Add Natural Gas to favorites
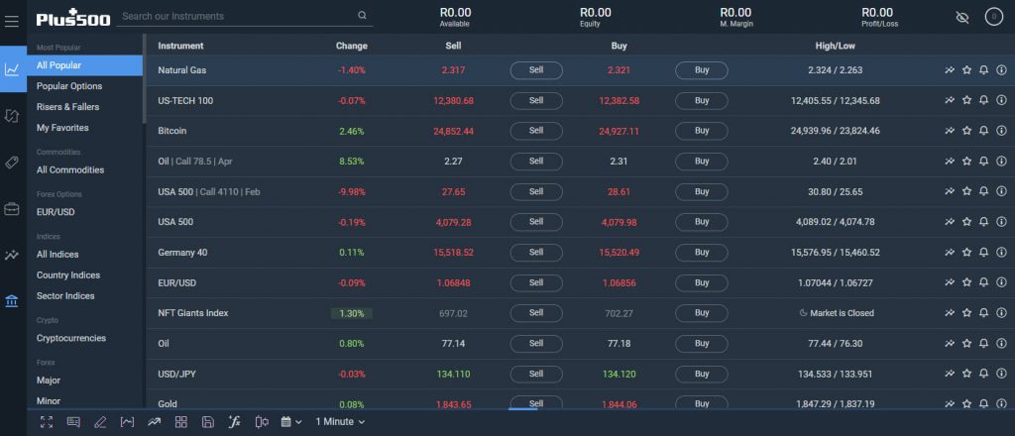 [966, 70]
